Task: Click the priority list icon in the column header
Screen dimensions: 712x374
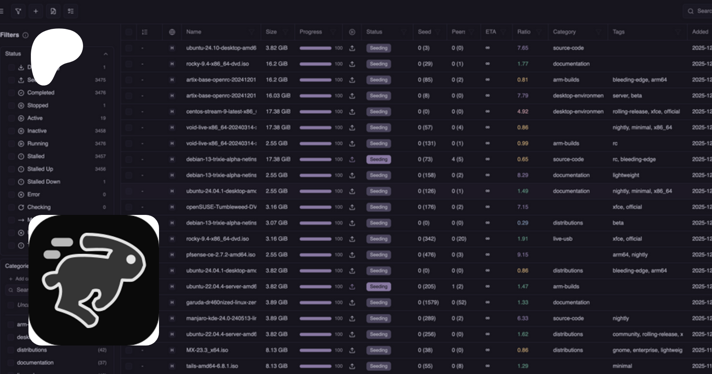Action: click(145, 32)
